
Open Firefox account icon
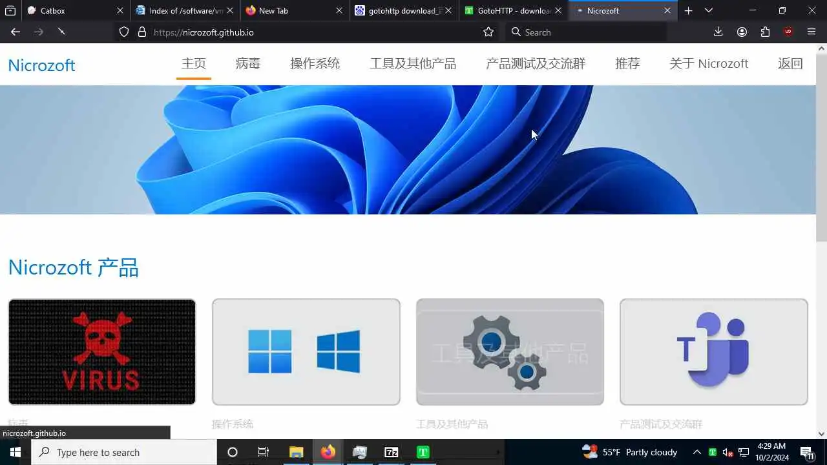[x=742, y=32]
